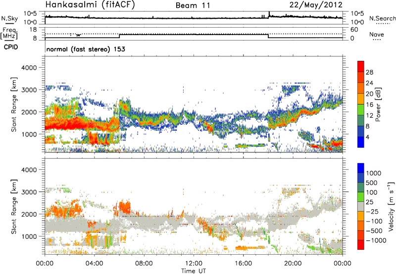This screenshot has width=396, height=274.
Task: Click the short orange velocity streak near 16:00
Action: point(250,248)
